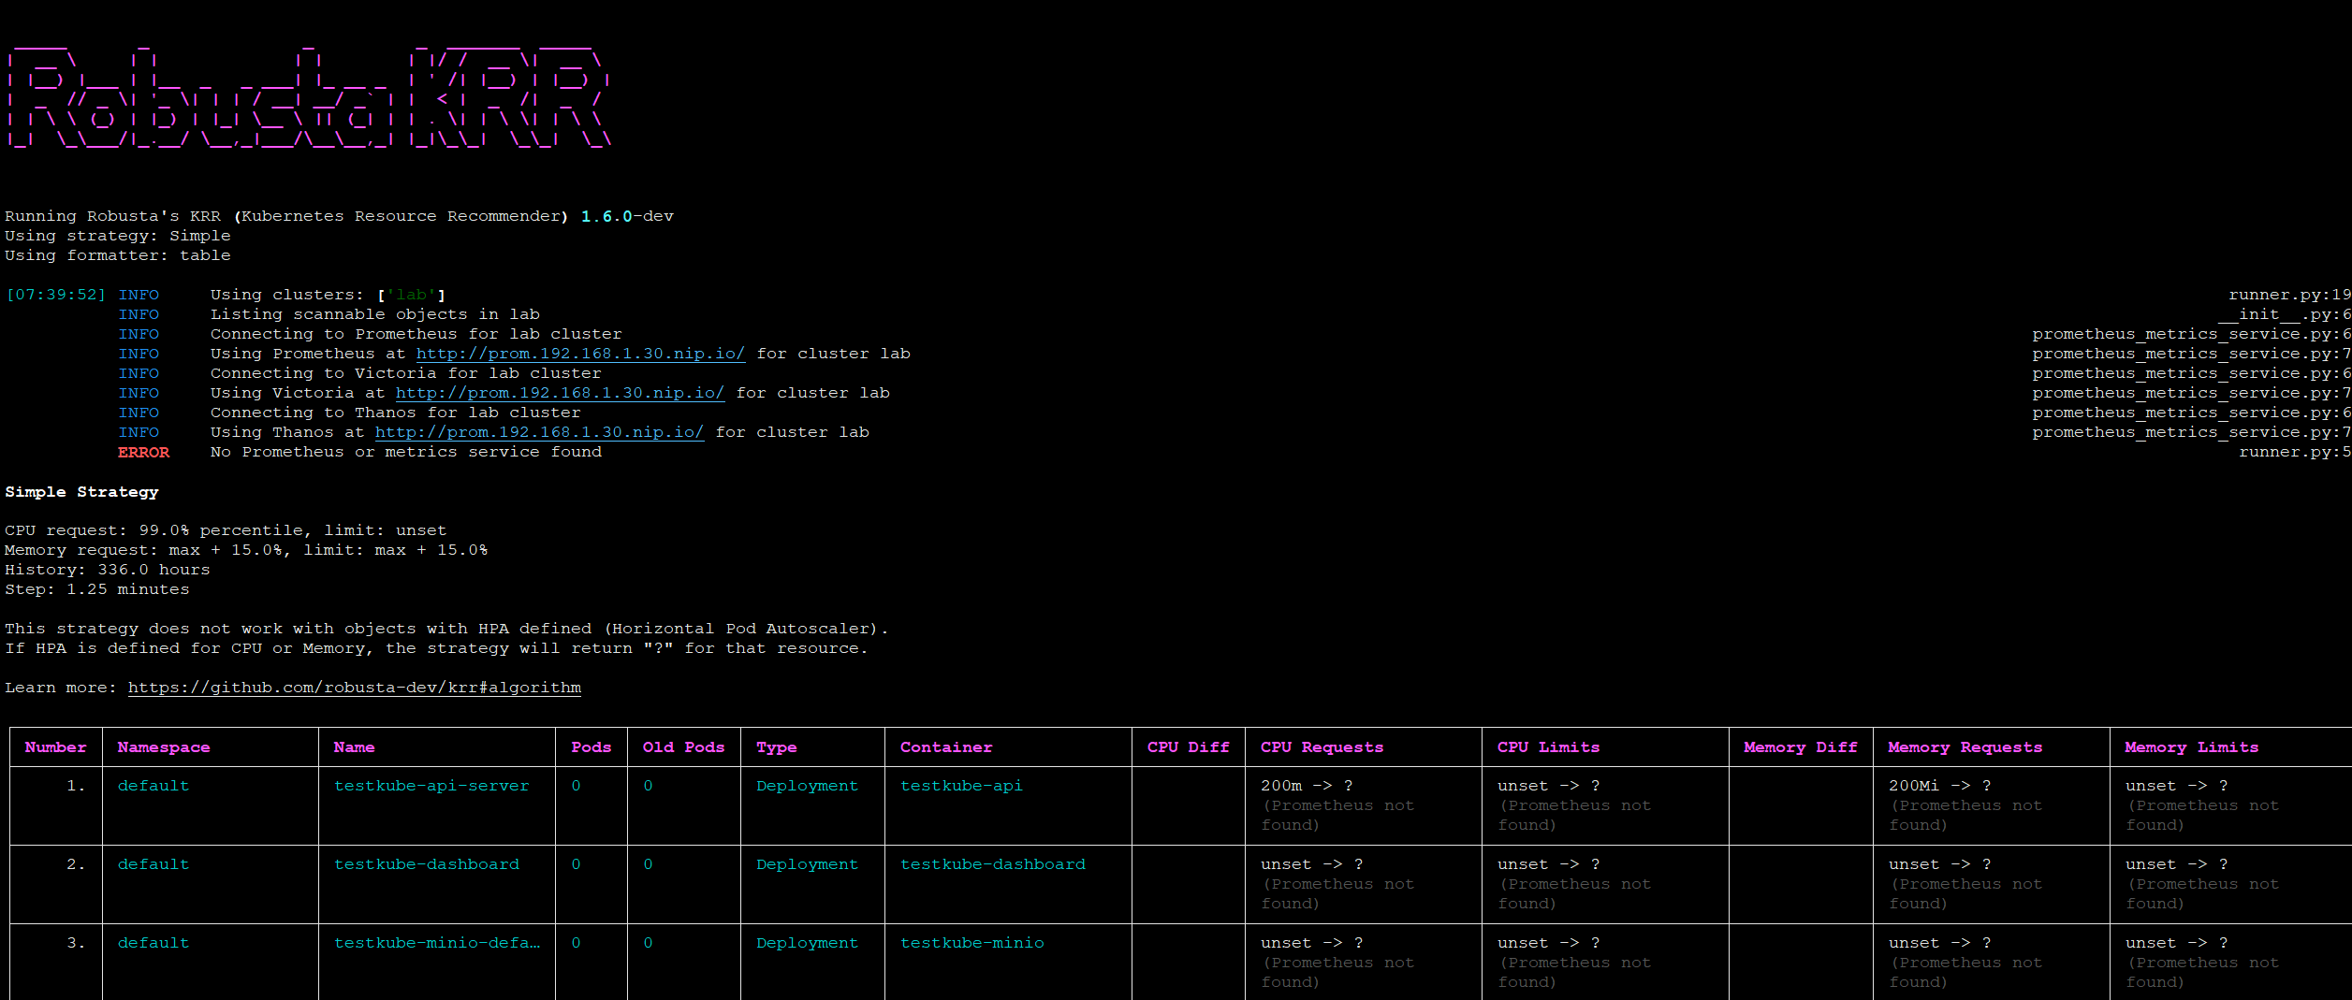Click the truncated testkube-minio-defa… name cell
2352x1000 pixels.
point(437,943)
